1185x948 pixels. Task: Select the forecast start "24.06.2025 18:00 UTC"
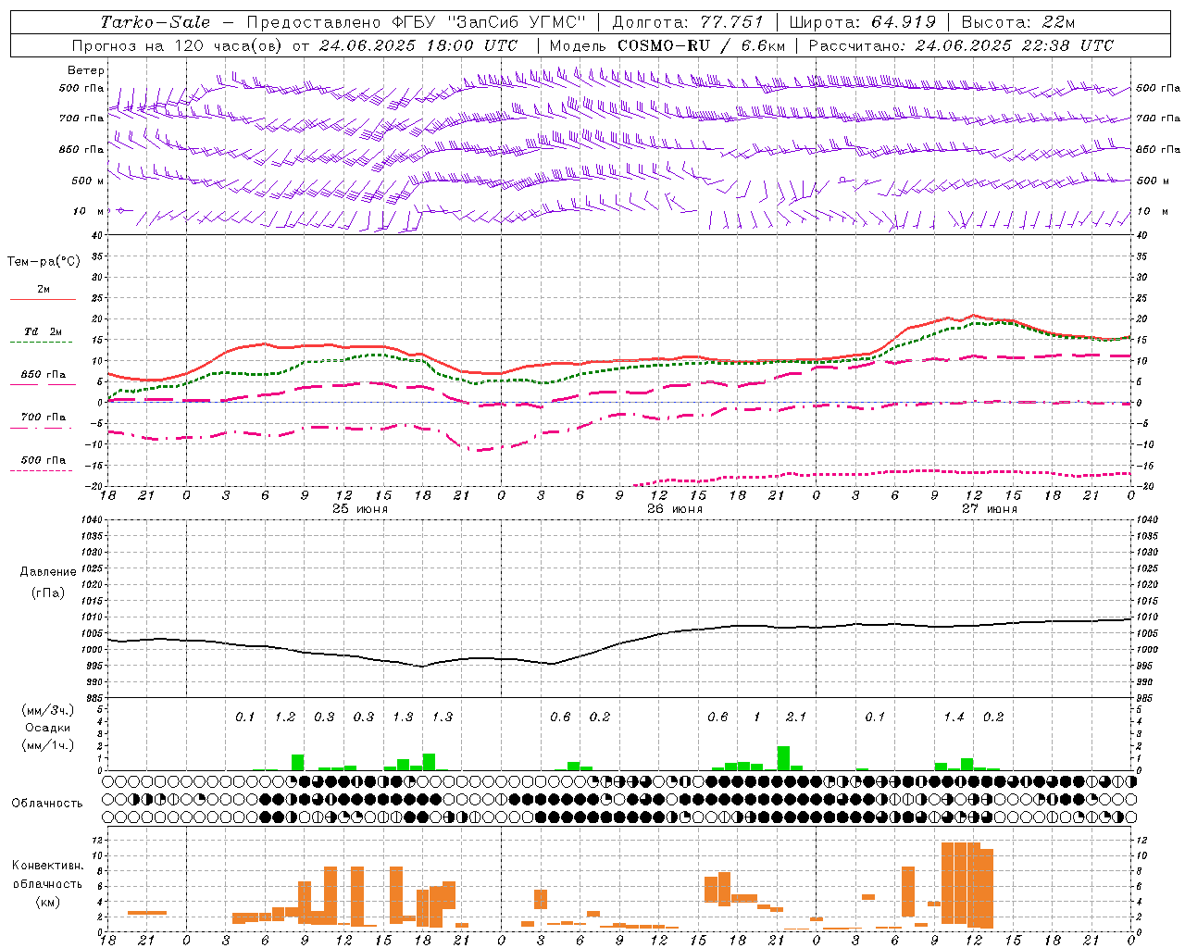418,45
